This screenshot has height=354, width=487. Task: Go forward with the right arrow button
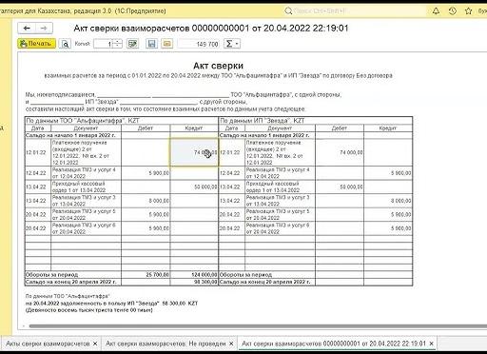(44, 29)
